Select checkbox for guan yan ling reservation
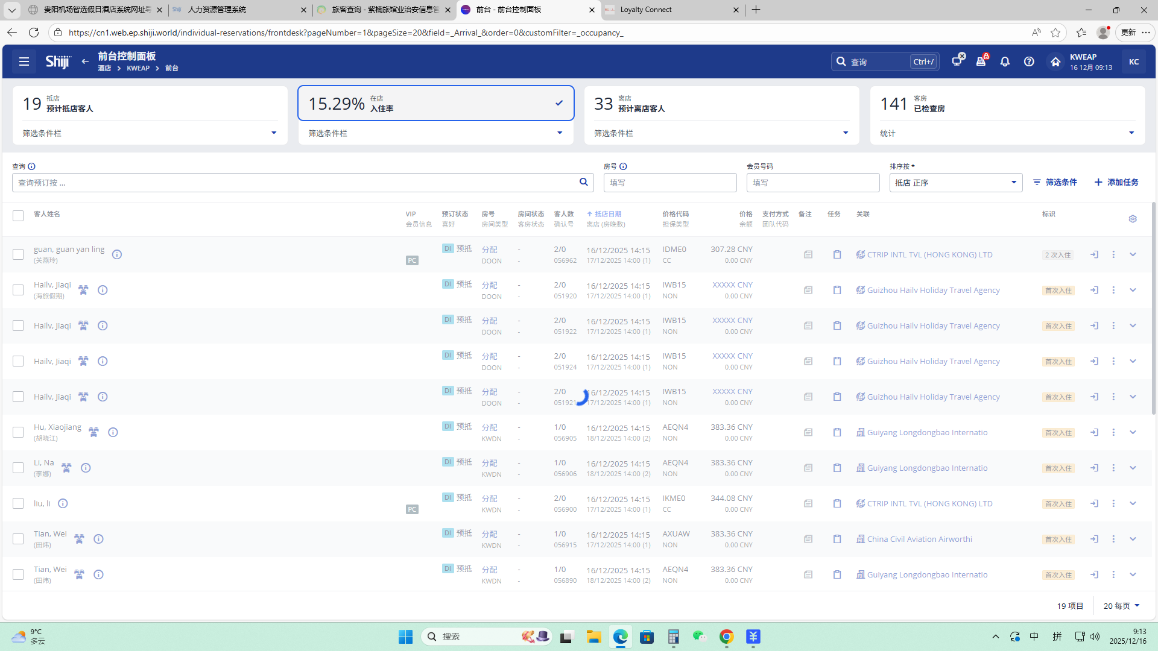1158x651 pixels. point(18,254)
